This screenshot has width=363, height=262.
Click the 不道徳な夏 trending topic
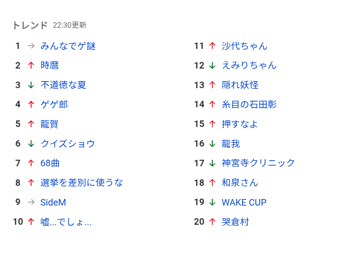(x=64, y=85)
